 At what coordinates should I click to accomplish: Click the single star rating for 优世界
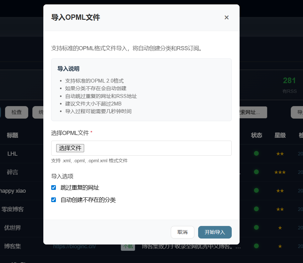tap(280, 228)
